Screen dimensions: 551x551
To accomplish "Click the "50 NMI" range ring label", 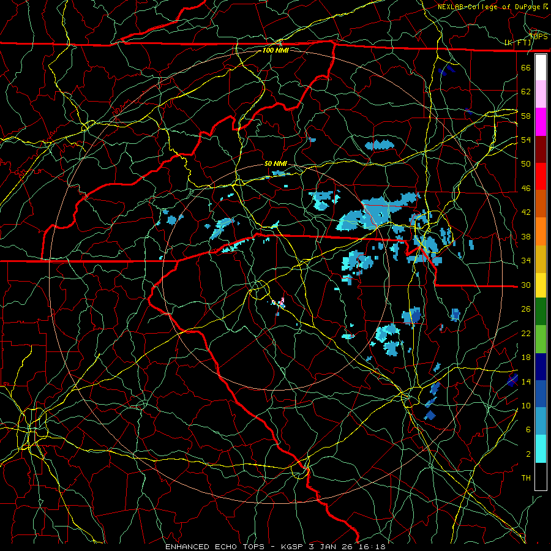I will (x=275, y=163).
